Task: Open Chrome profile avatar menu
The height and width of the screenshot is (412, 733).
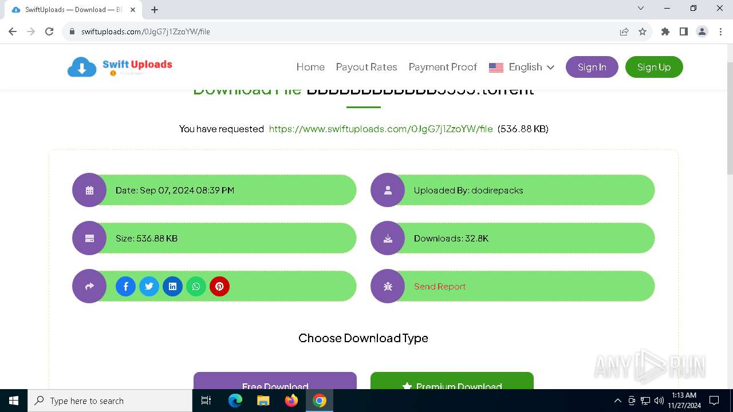Action: pyautogui.click(x=702, y=31)
